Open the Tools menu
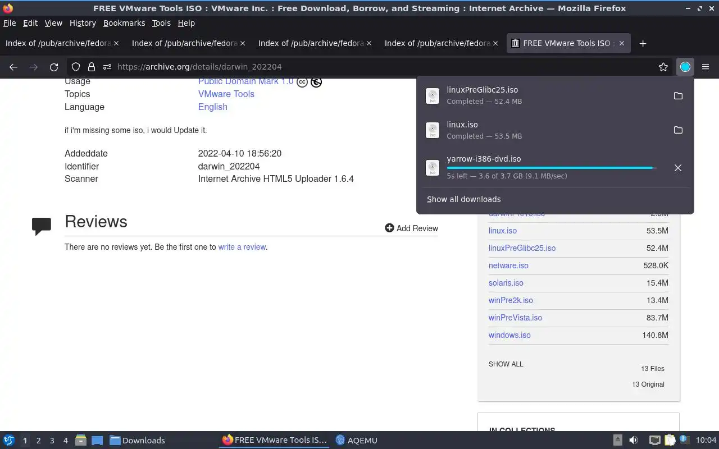The width and height of the screenshot is (719, 449). click(161, 23)
